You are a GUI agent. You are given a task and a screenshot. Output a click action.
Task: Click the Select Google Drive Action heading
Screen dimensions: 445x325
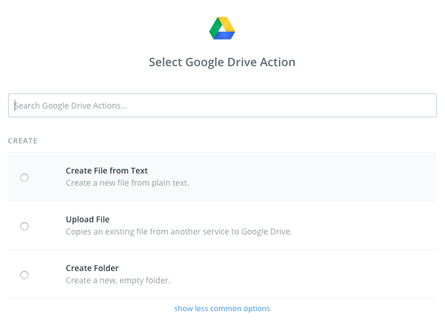[222, 62]
